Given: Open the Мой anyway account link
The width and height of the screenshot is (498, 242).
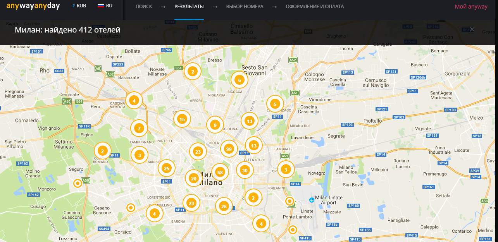Looking at the screenshot, I should [471, 7].
